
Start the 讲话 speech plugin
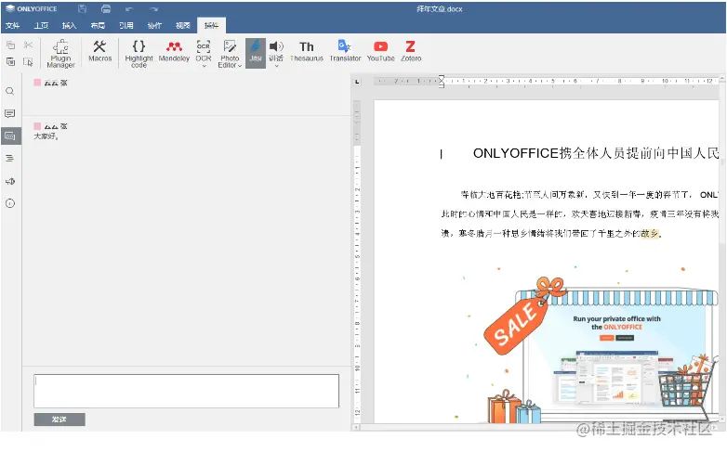point(276,50)
